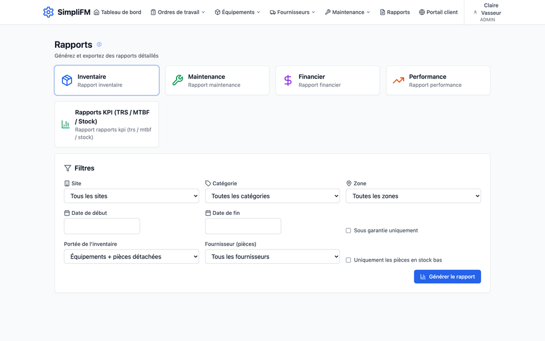
Task: Click the building icon next to Site
Action: pyautogui.click(x=67, y=184)
